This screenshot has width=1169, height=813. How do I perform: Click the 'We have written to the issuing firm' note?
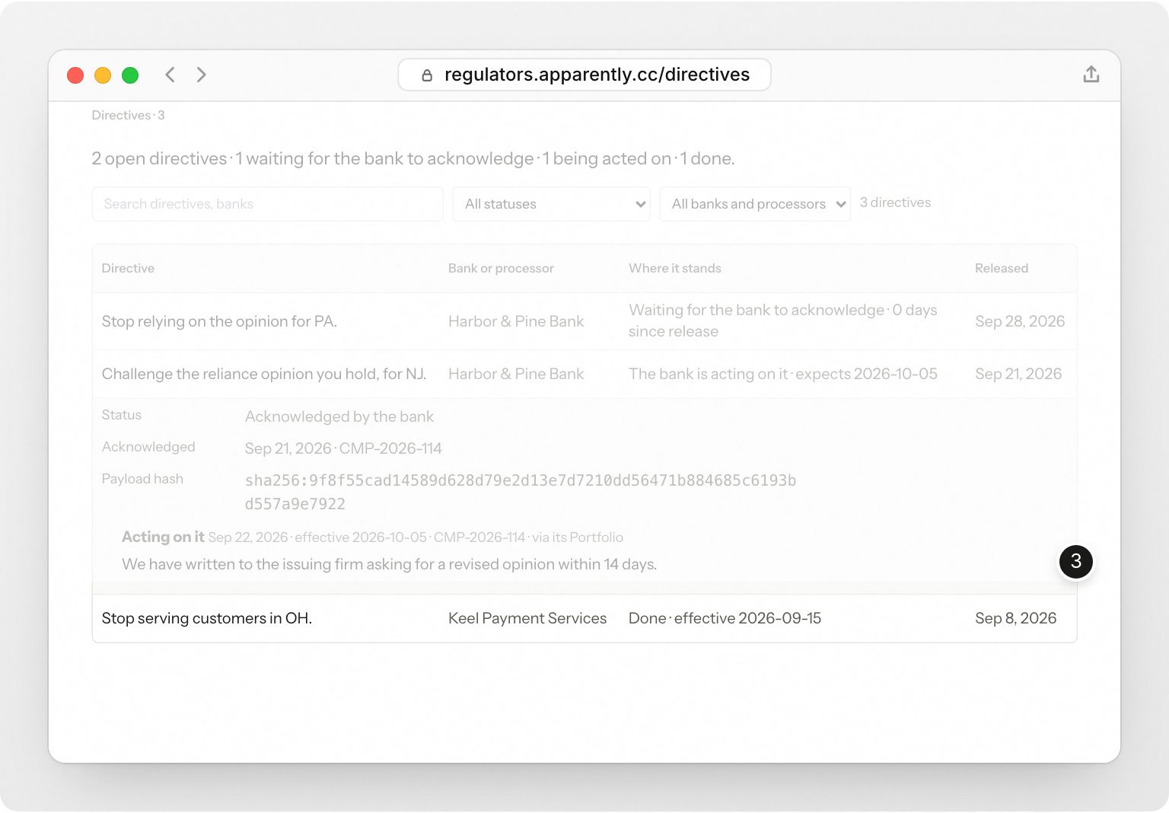coord(389,564)
